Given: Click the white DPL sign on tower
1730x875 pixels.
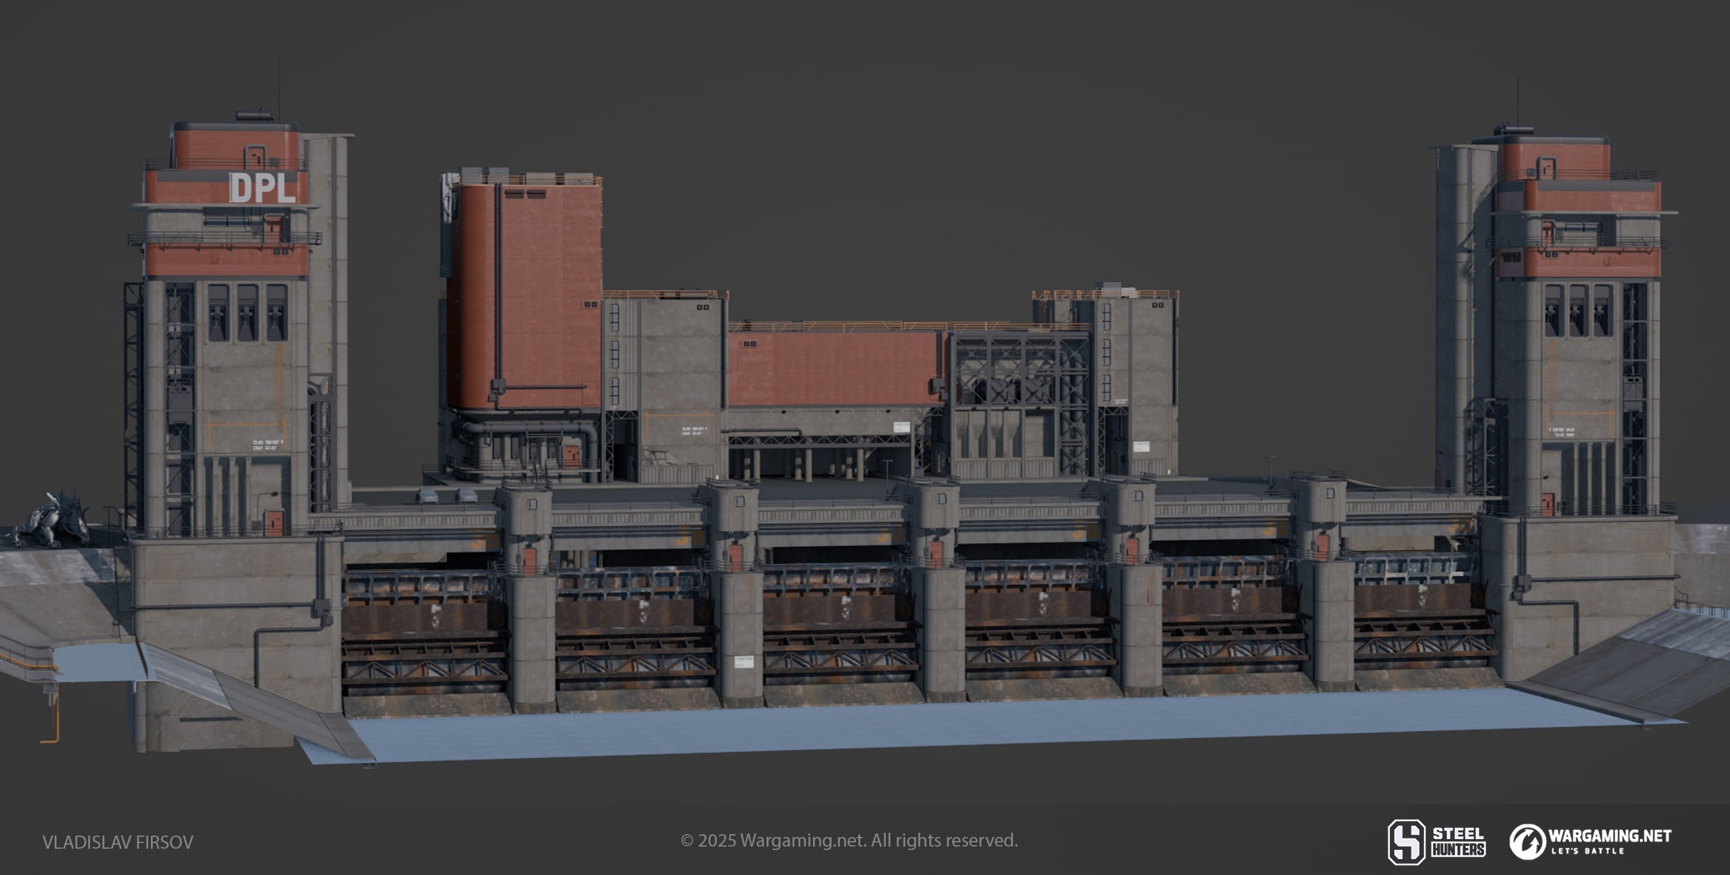Looking at the screenshot, I should click(263, 188).
